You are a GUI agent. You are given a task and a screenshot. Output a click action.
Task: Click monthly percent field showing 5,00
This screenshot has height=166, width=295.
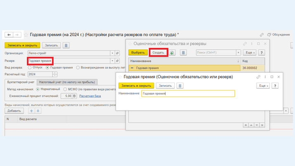(67, 96)
